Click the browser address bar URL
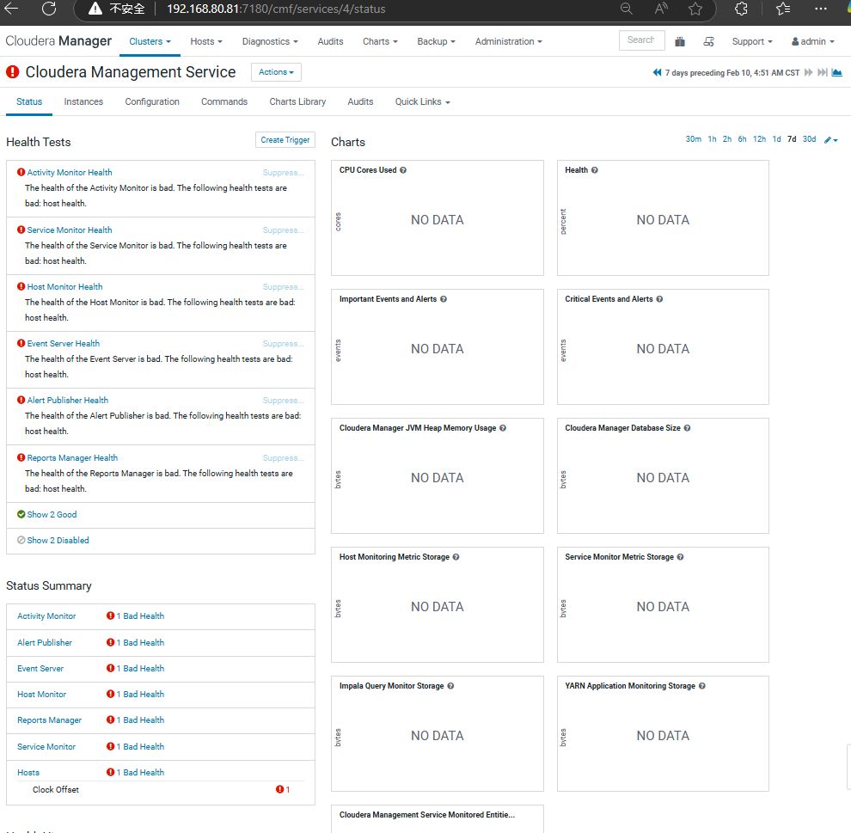Screen dimensions: 851x833 [x=276, y=9]
